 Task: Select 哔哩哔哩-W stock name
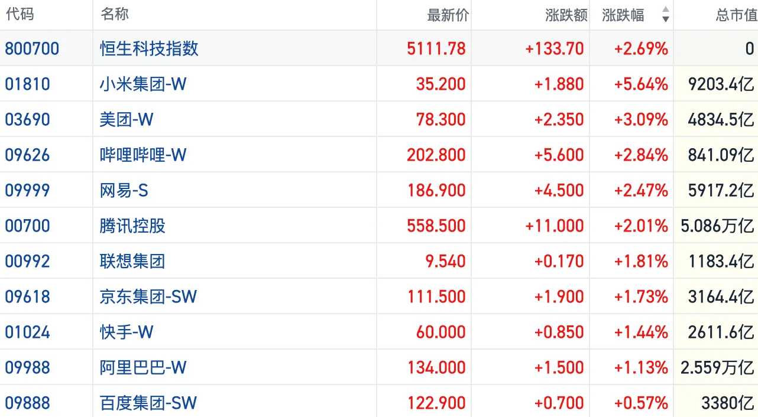click(x=143, y=155)
